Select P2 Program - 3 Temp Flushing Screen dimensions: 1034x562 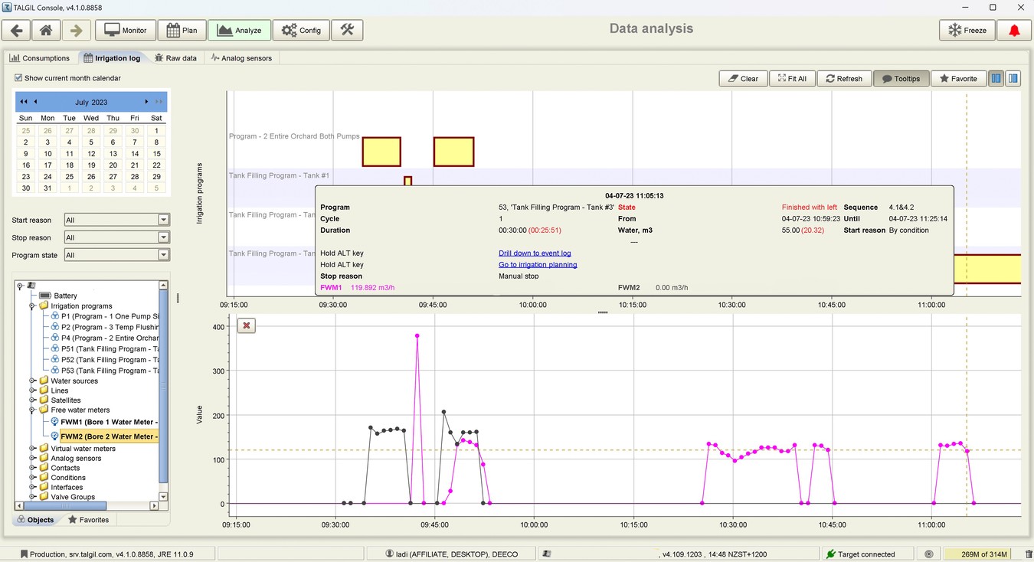pos(104,327)
